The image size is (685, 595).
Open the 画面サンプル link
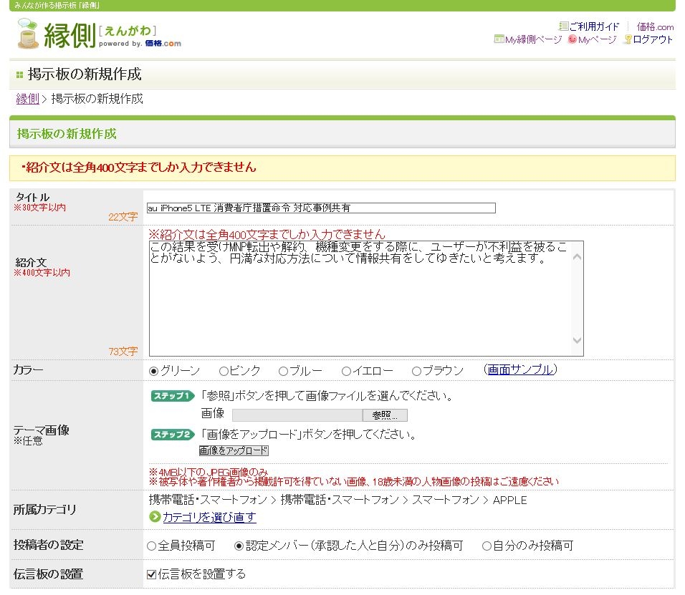pyautogui.click(x=520, y=370)
